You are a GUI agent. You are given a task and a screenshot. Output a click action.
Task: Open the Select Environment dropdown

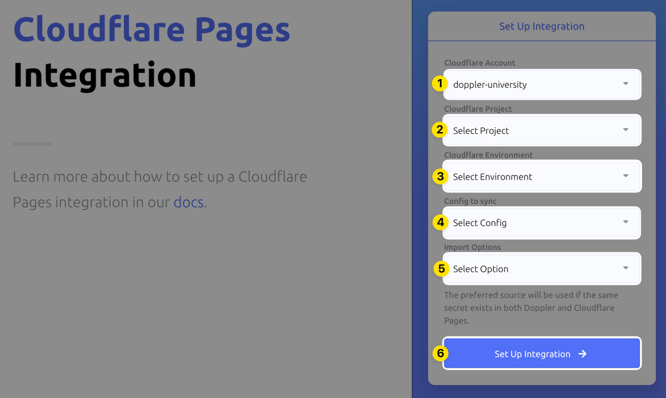pyautogui.click(x=542, y=177)
